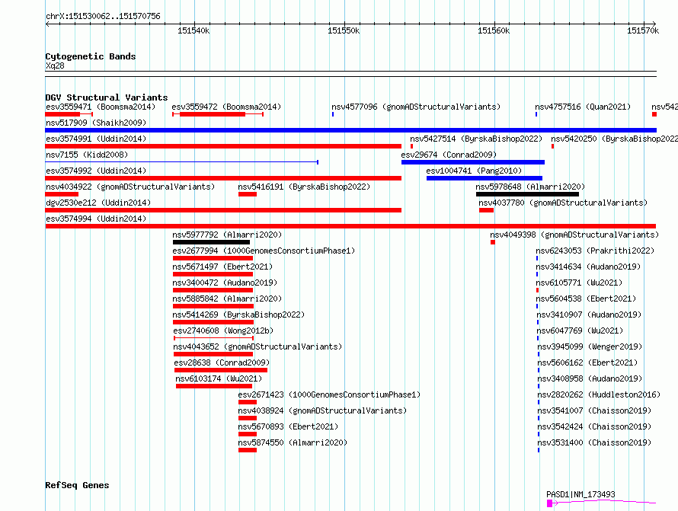678x511 pixels.
Task: Select the blue esv1004741 feature bar
Action: click(485, 178)
